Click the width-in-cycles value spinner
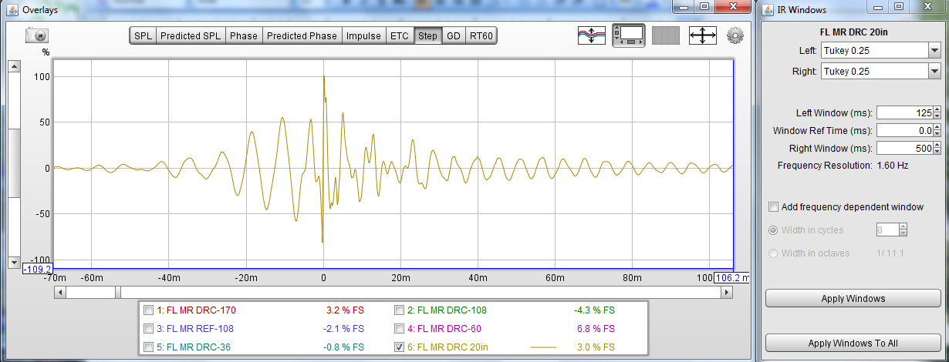Image resolution: width=949 pixels, height=362 pixels. click(892, 230)
